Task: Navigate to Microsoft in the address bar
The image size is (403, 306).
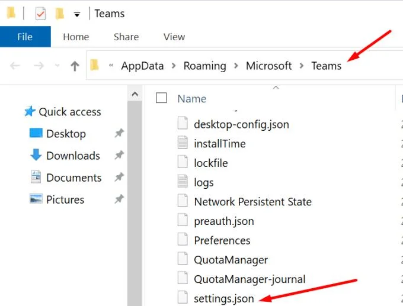Action: (268, 66)
